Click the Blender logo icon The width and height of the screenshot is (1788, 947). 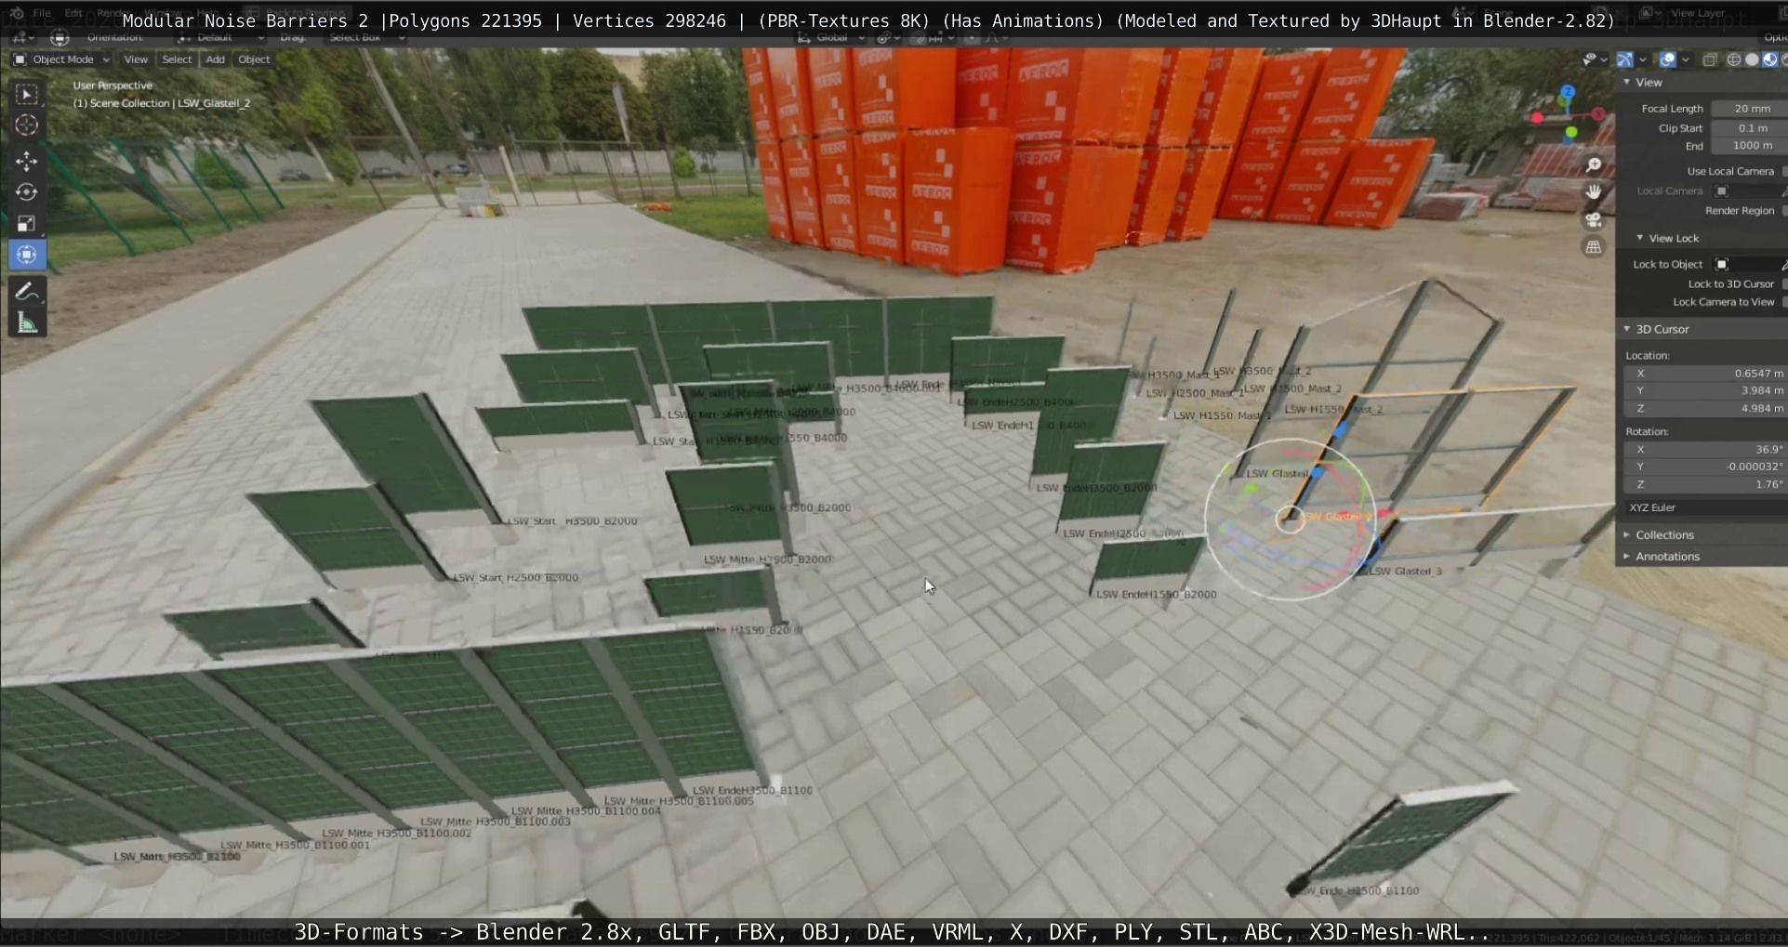coord(16,13)
